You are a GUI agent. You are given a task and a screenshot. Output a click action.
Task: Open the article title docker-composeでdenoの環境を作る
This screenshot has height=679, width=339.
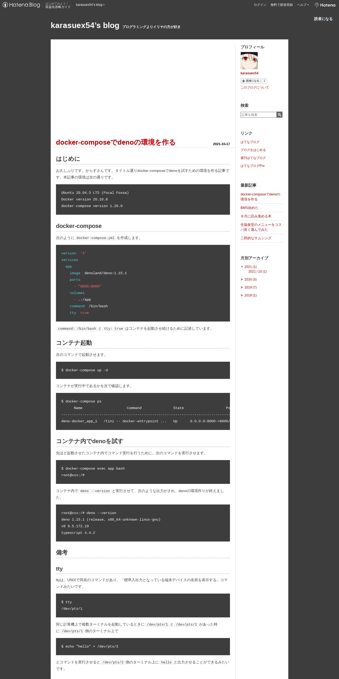[116, 142]
